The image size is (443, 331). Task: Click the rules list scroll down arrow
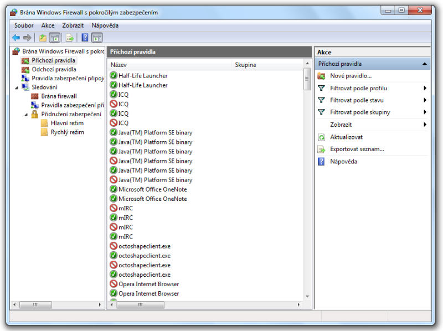click(x=307, y=297)
